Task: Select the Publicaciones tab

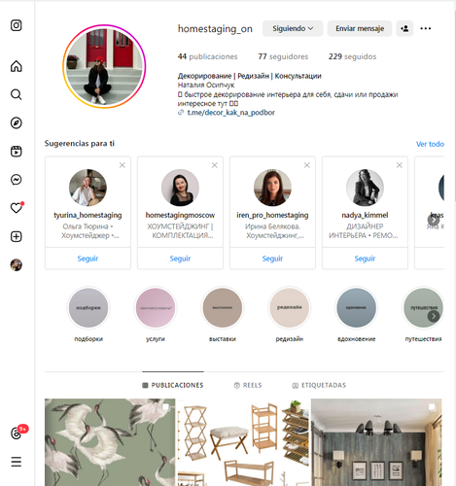Action: tap(173, 385)
